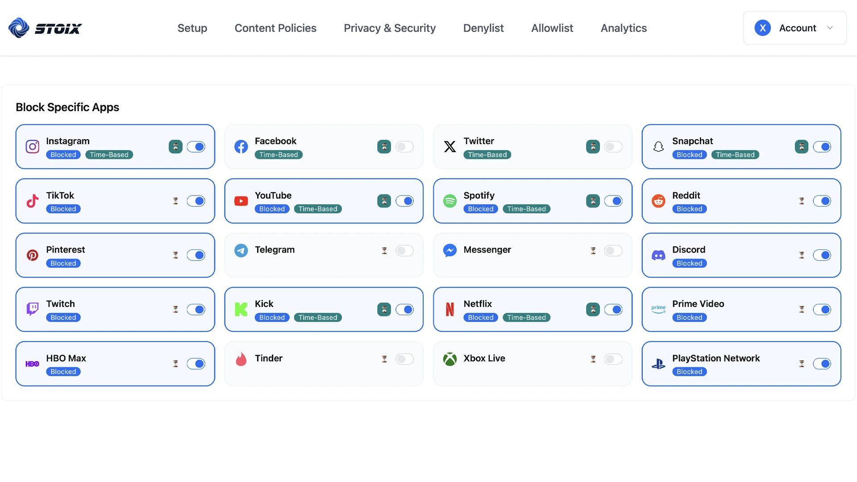Open the Denylist page
This screenshot has width=857, height=482.
483,28
